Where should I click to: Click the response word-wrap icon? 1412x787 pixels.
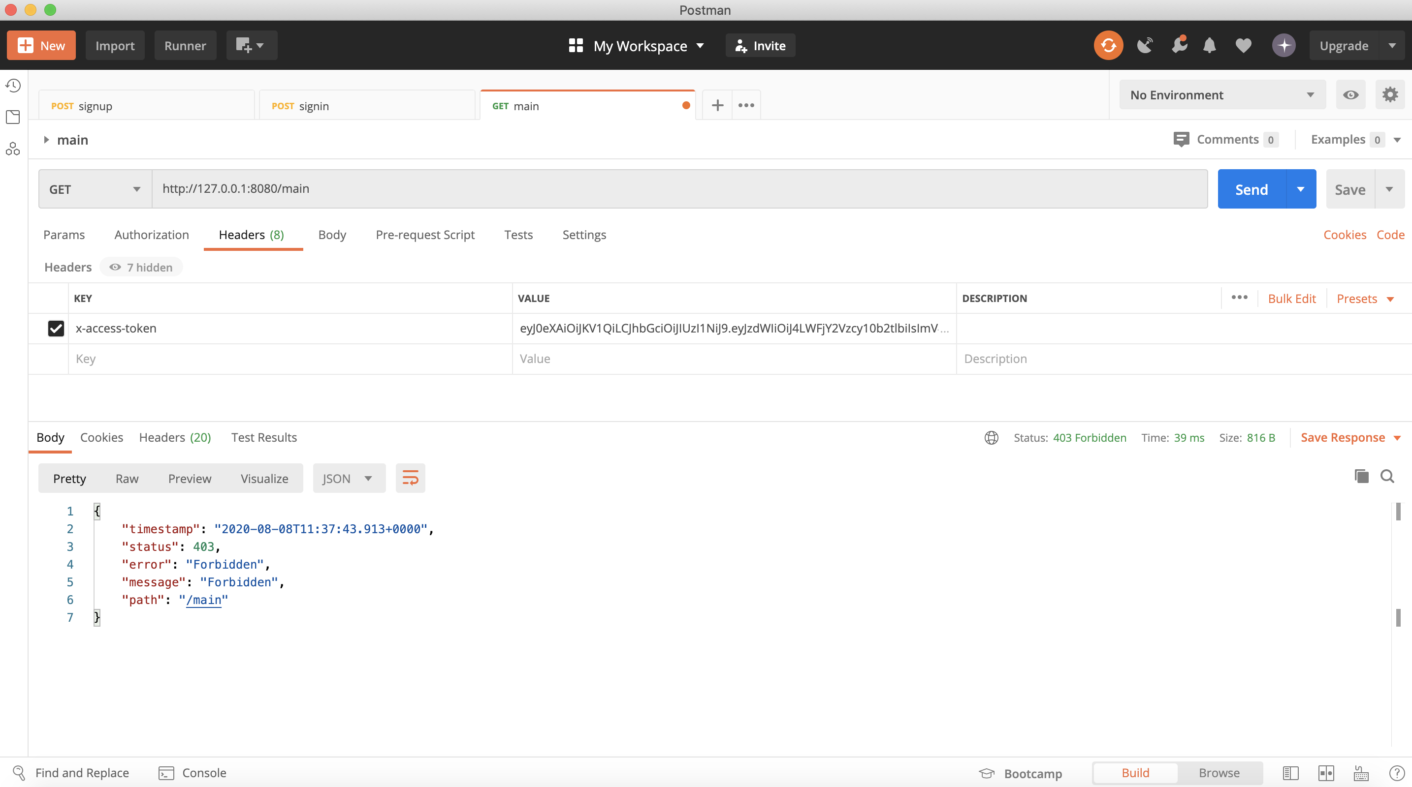tap(410, 478)
